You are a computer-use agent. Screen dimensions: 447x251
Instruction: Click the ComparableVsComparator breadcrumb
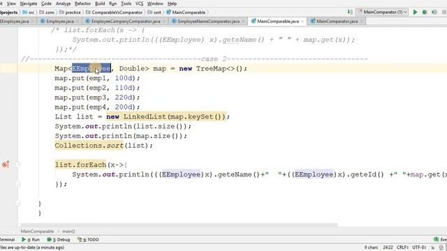coord(114,13)
